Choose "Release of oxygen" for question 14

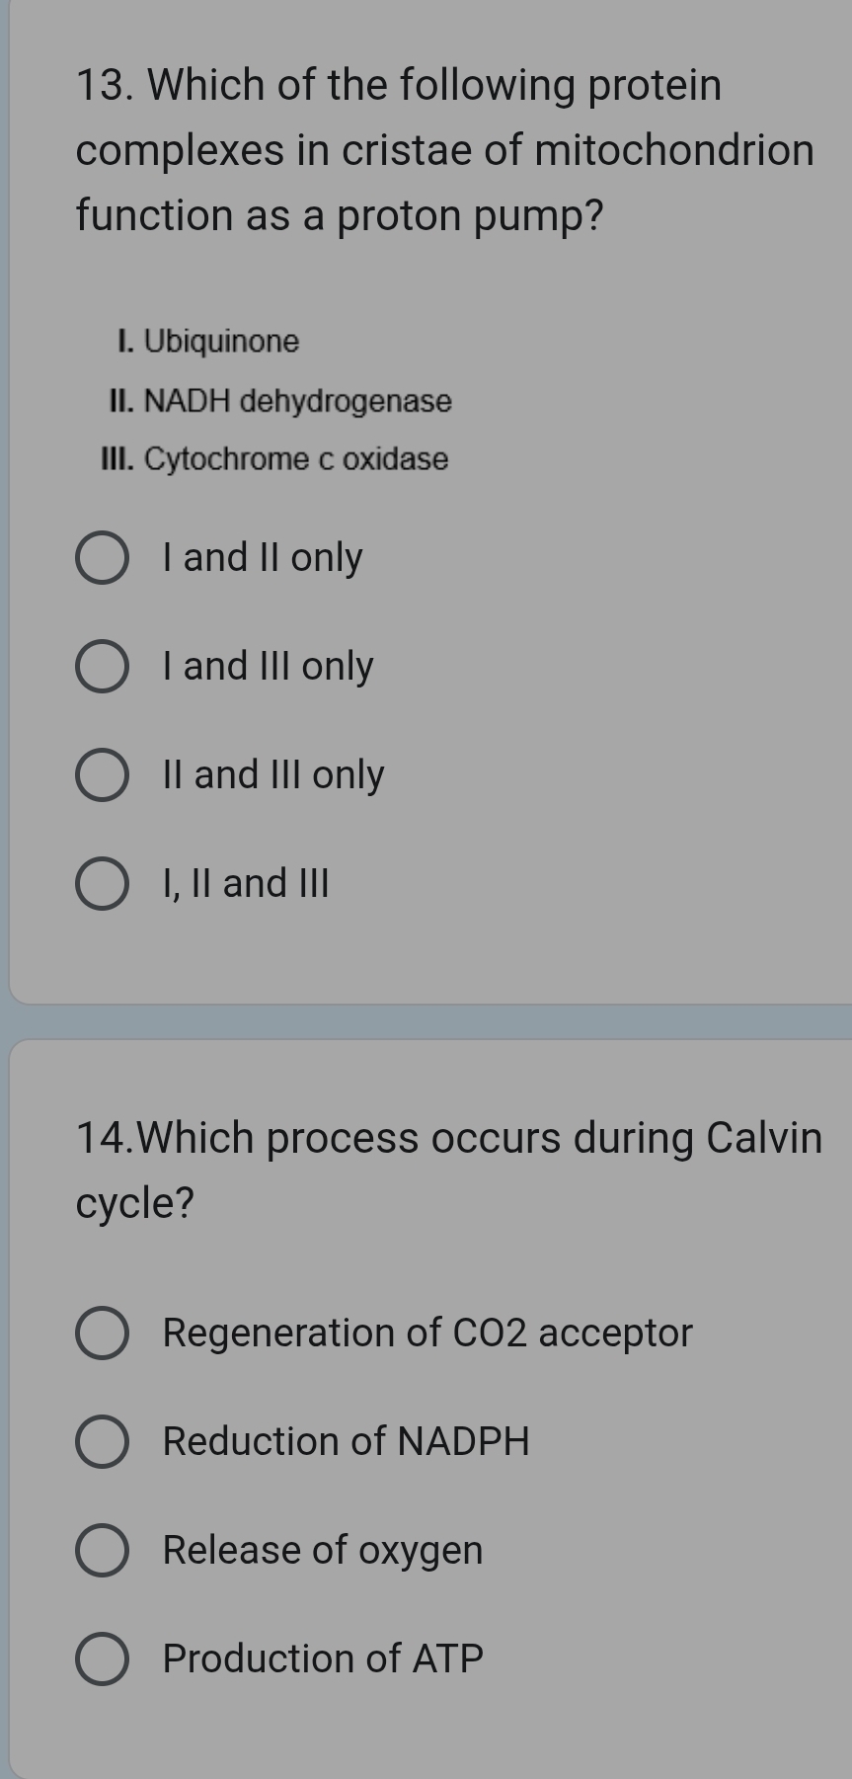coord(103,1551)
